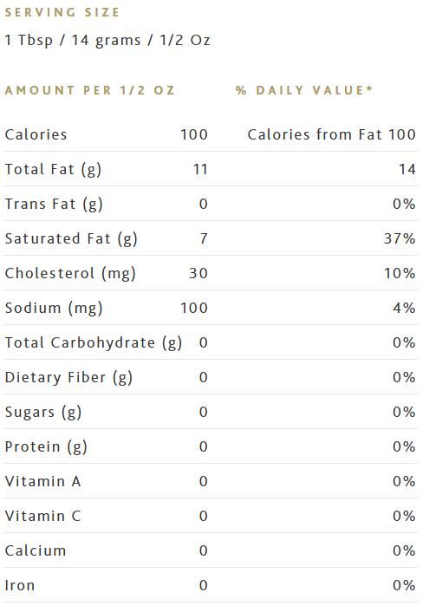
Task: Click the Sodium 4% daily value
Action: (404, 308)
